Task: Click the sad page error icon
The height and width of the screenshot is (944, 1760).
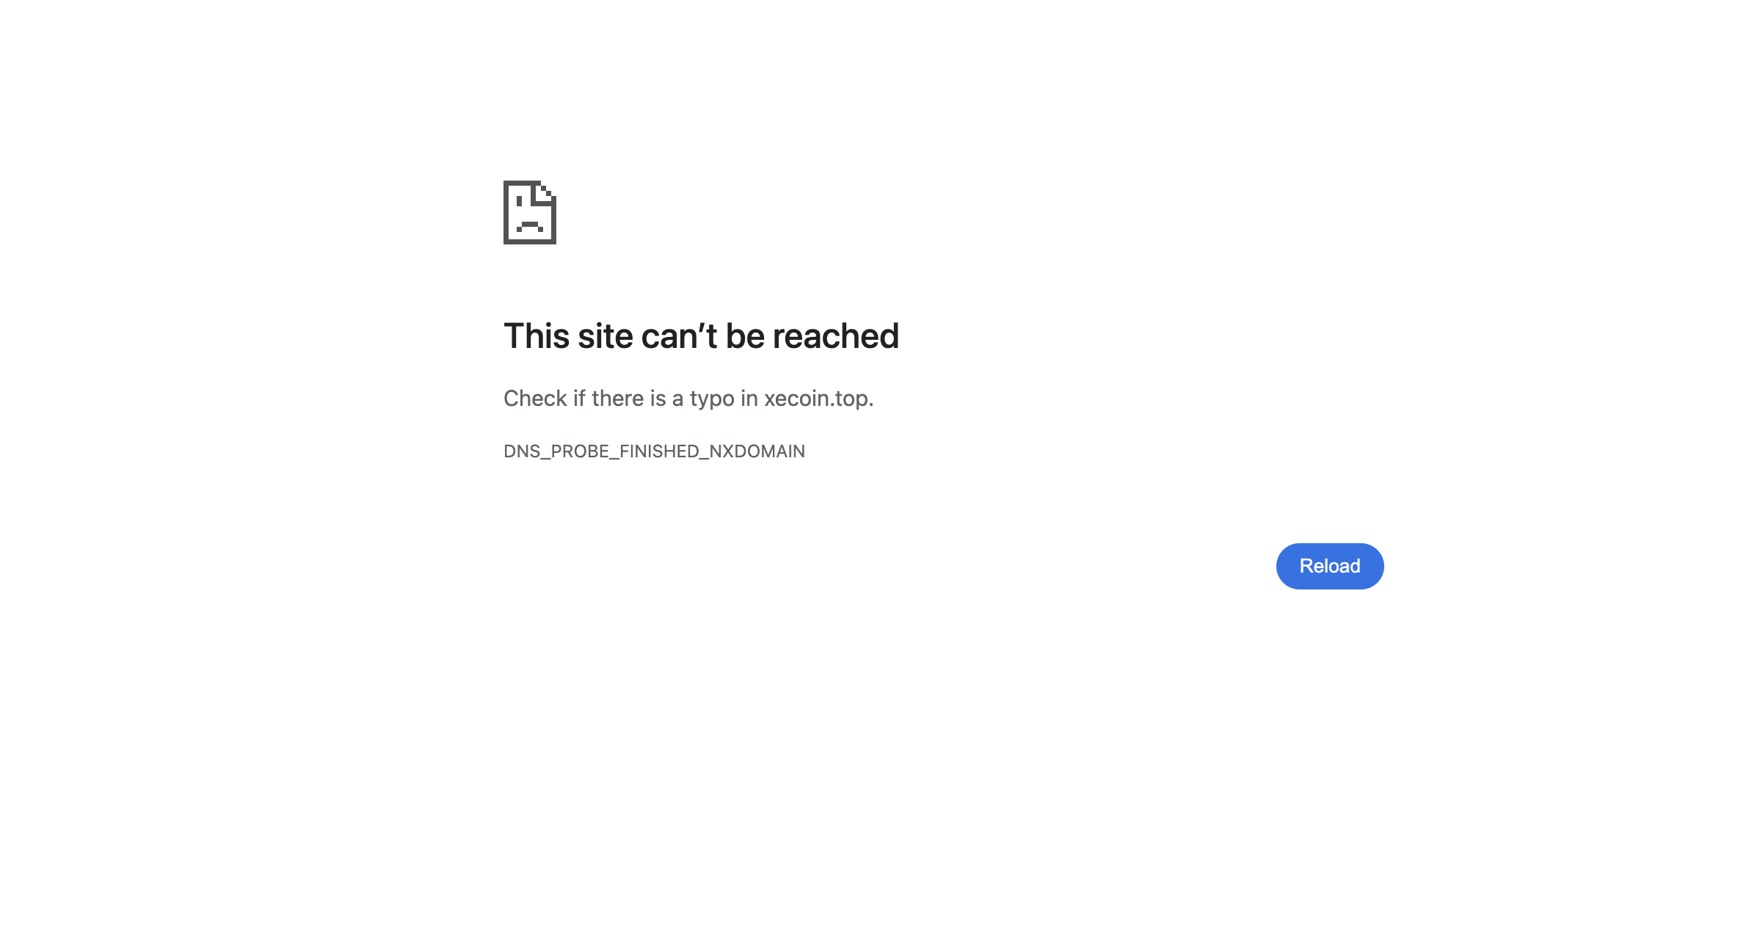Action: coord(529,212)
